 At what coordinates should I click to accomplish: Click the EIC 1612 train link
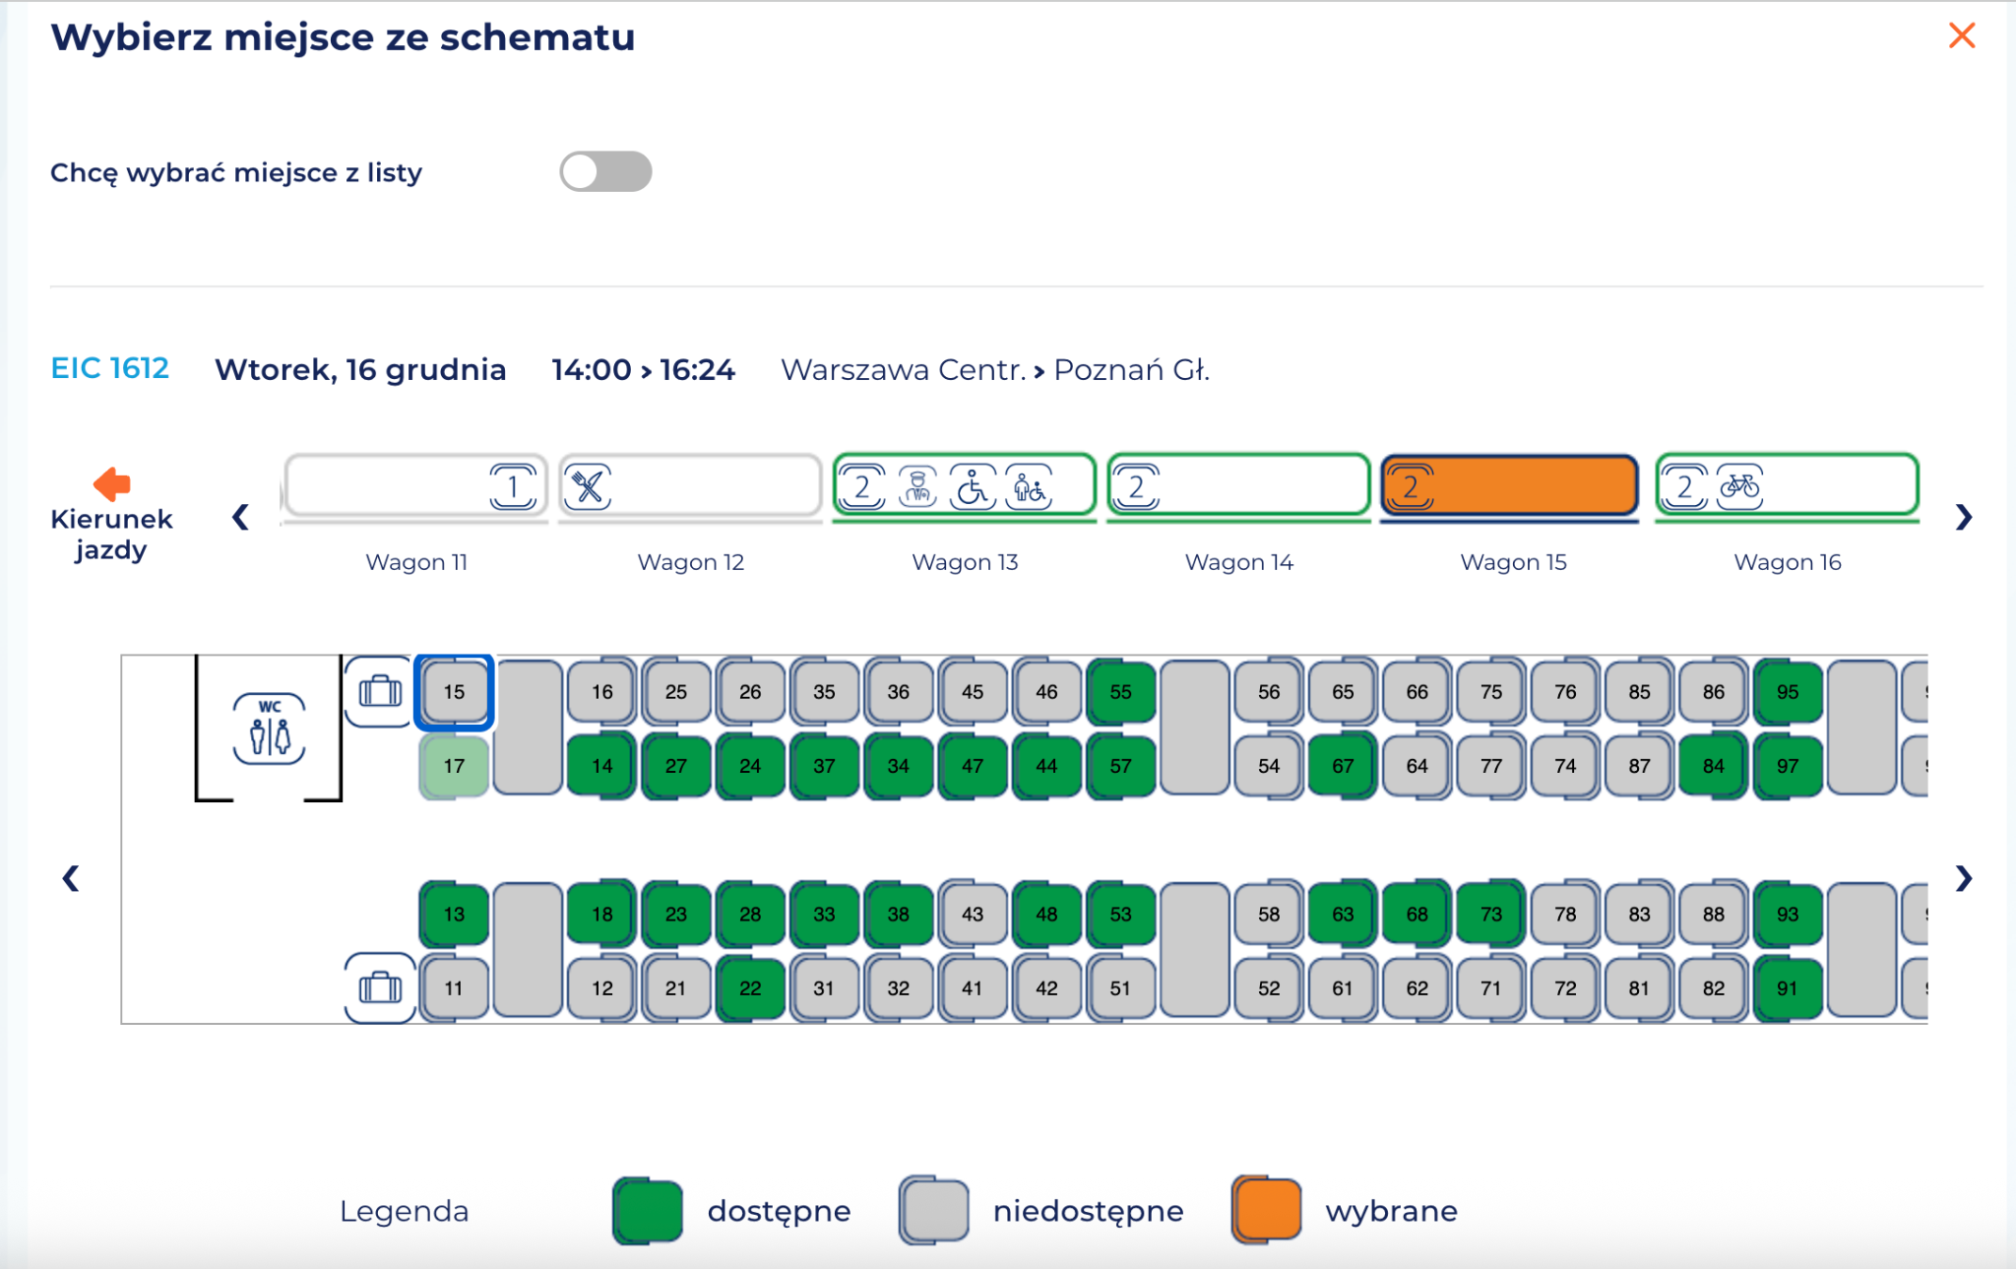(x=109, y=368)
